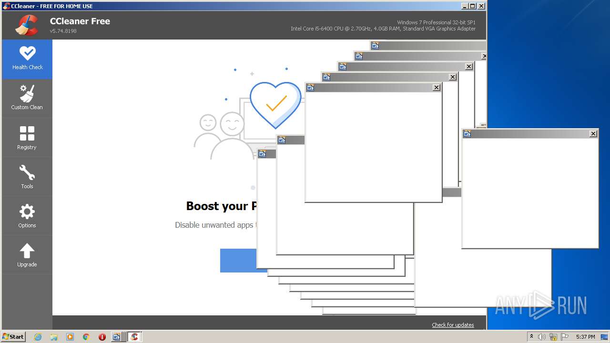Launch Internet Explorer from the taskbar

click(x=38, y=337)
